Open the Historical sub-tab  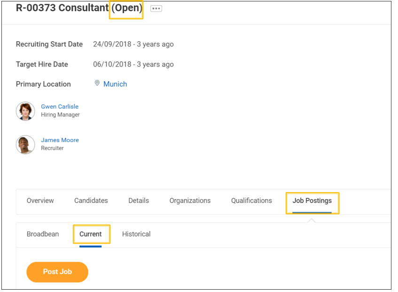tap(136, 234)
